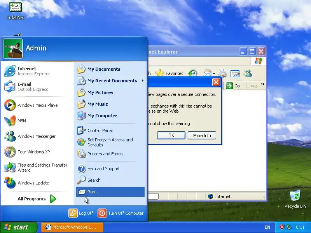Launch MSN from the Start menu

click(37, 121)
